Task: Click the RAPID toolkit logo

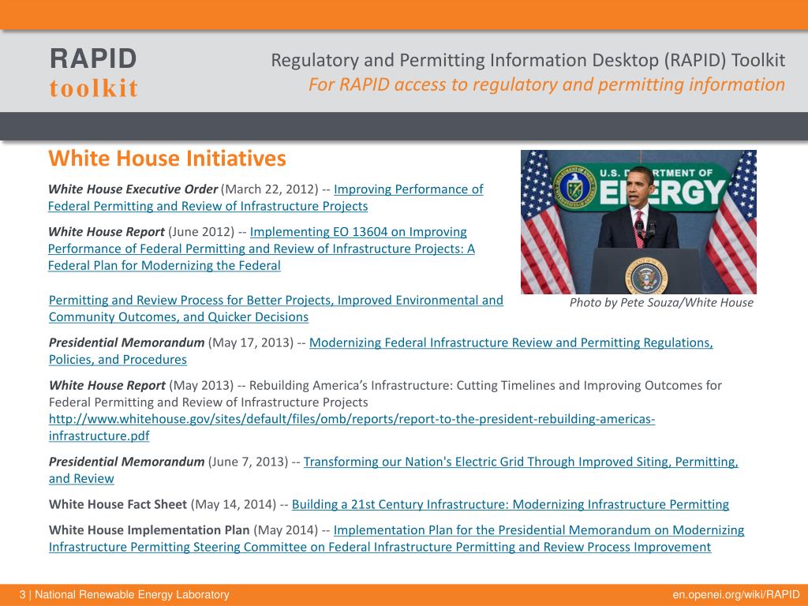Action: tap(94, 73)
